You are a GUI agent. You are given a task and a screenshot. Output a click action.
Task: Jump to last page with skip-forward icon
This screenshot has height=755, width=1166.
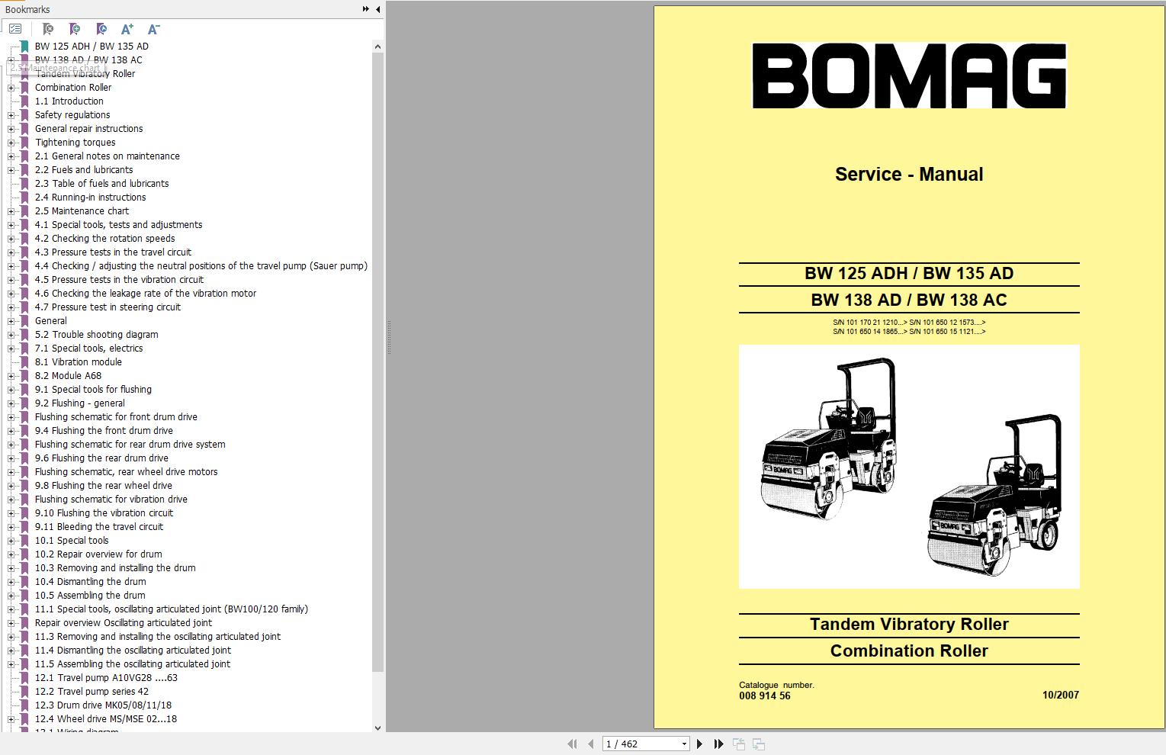pos(718,744)
